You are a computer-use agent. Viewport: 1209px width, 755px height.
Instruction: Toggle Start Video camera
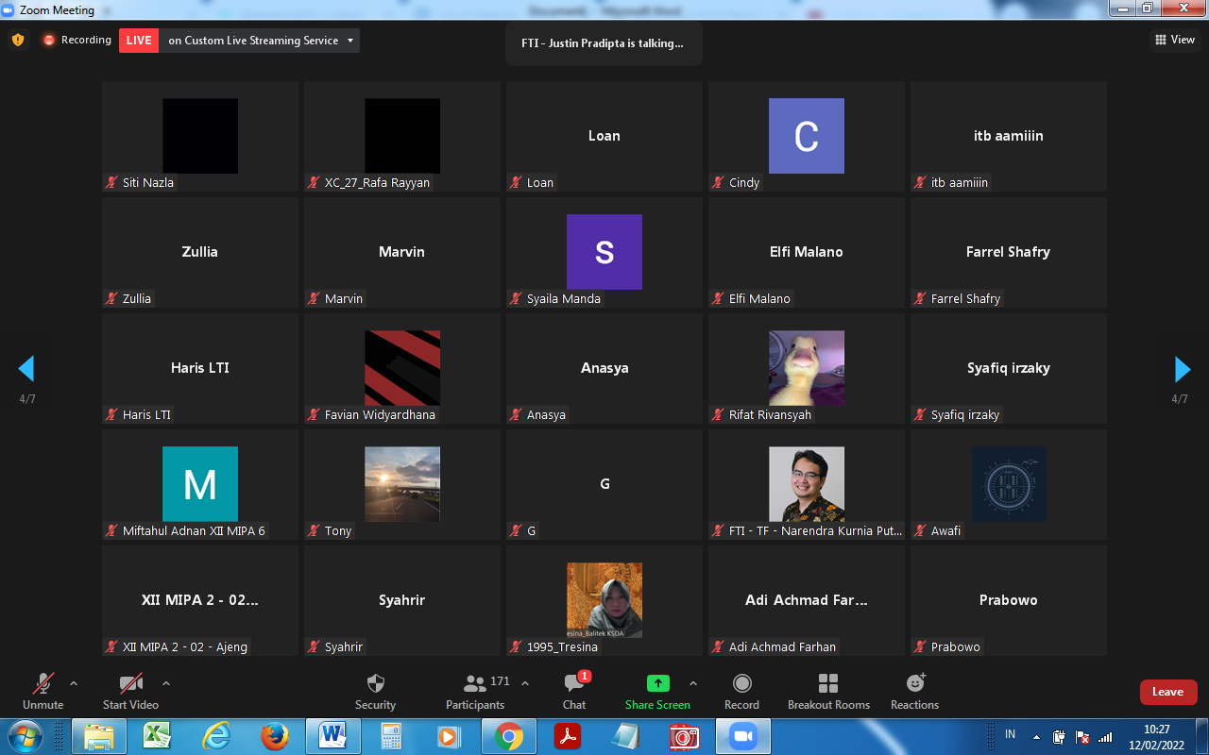130,684
